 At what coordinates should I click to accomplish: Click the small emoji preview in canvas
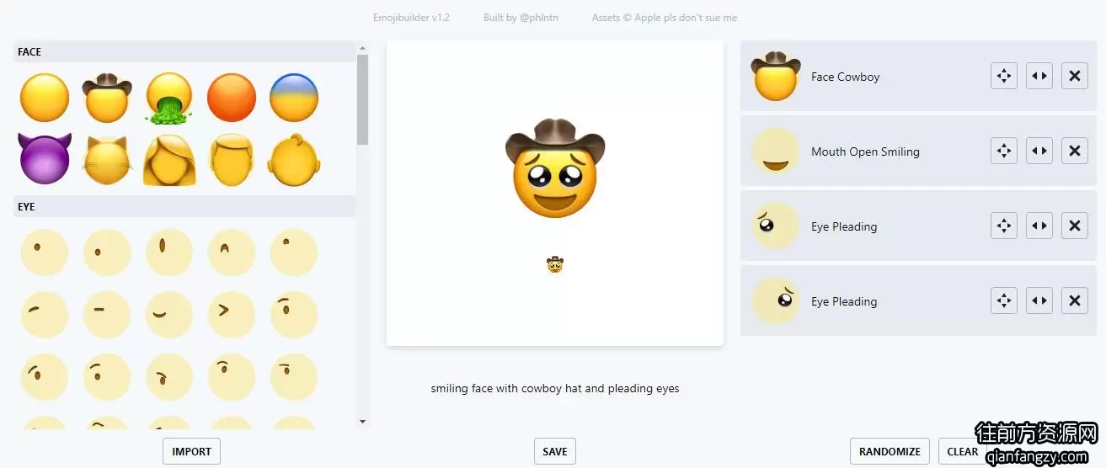click(555, 264)
